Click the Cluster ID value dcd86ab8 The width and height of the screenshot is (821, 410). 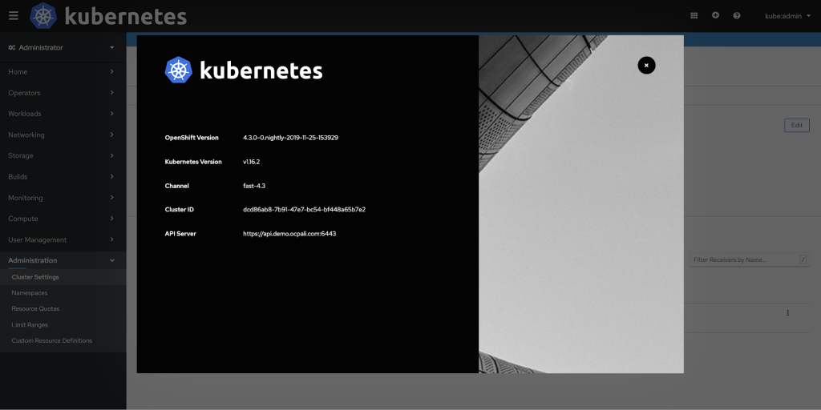(x=304, y=210)
